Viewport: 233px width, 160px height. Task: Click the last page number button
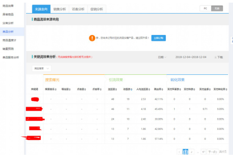point(204,152)
